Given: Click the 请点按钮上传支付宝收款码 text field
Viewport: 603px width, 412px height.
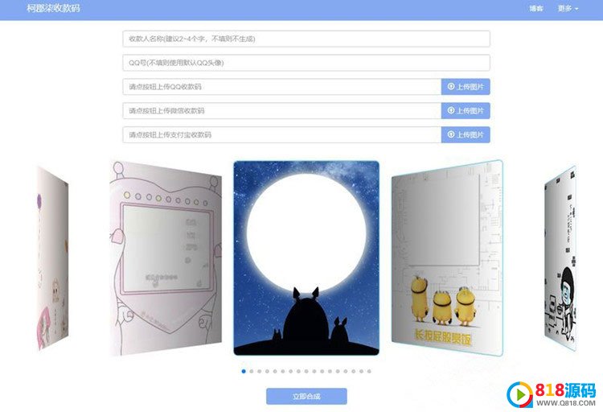Looking at the screenshot, I should pos(282,134).
